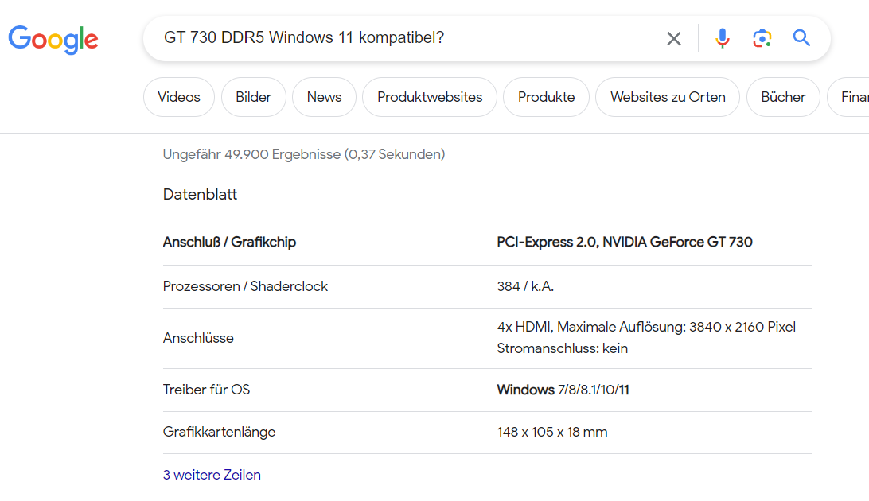Expand table via '3 weitere Zeilen'
The width and height of the screenshot is (869, 501).
212,475
